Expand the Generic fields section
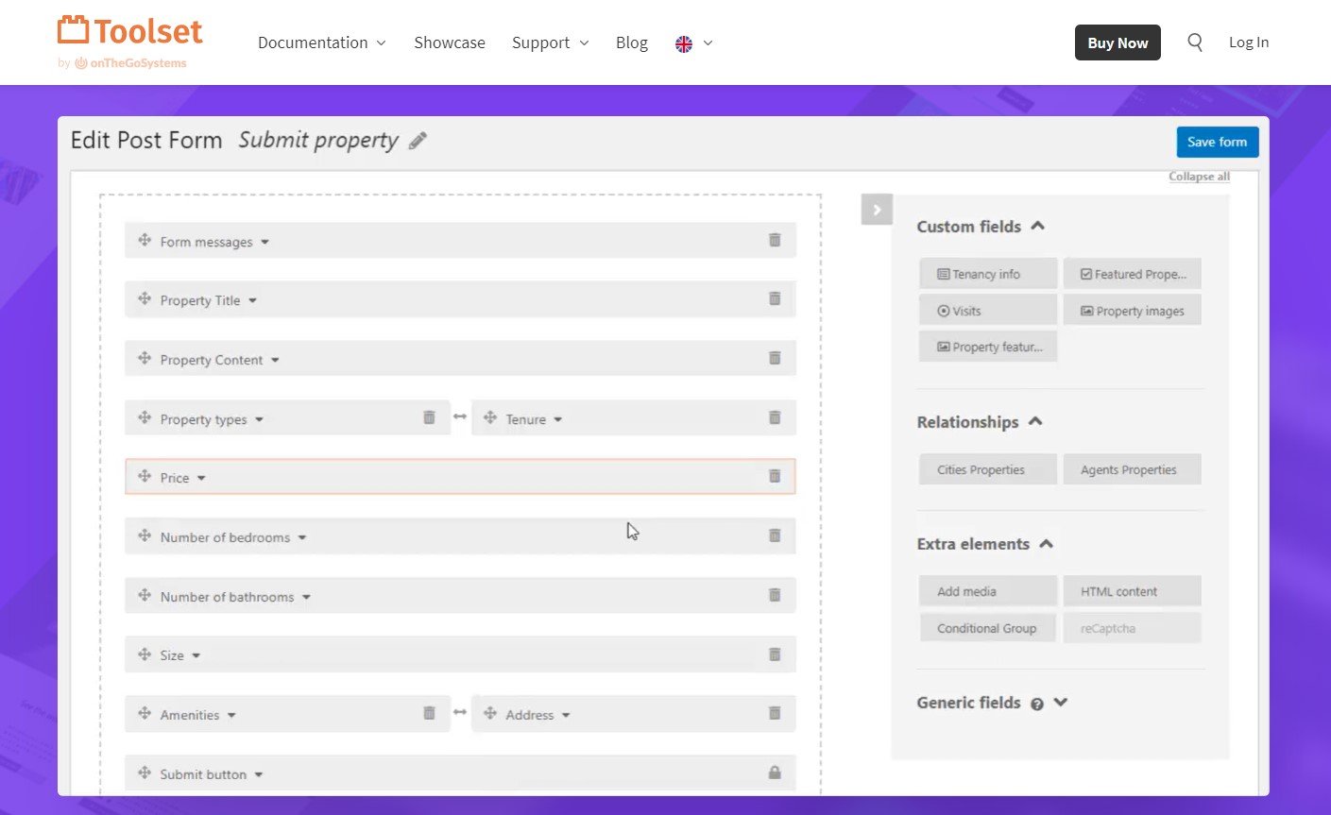Image resolution: width=1331 pixels, height=815 pixels. coord(1061,703)
